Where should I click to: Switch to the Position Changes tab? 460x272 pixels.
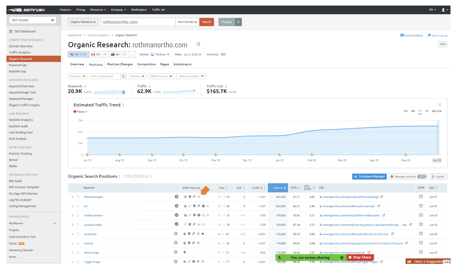click(120, 64)
